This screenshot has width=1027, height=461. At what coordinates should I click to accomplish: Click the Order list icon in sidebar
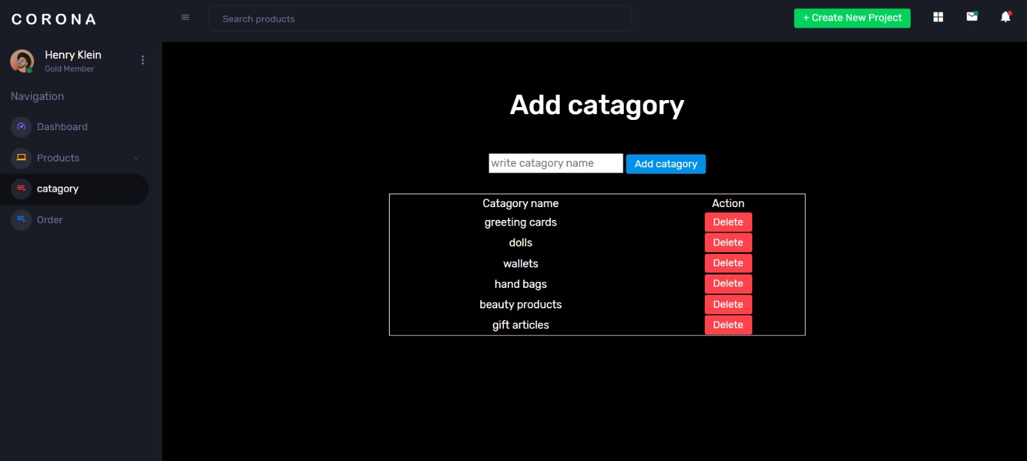click(21, 219)
